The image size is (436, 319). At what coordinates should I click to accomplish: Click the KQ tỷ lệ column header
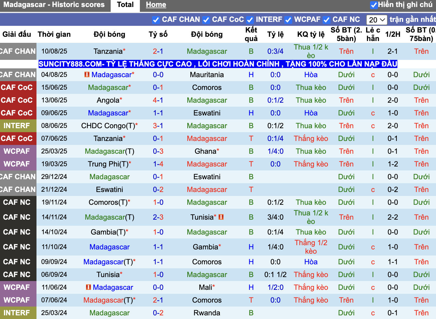(x=311, y=34)
